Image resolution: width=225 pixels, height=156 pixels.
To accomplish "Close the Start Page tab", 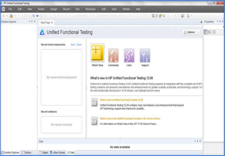I will 52,23.
